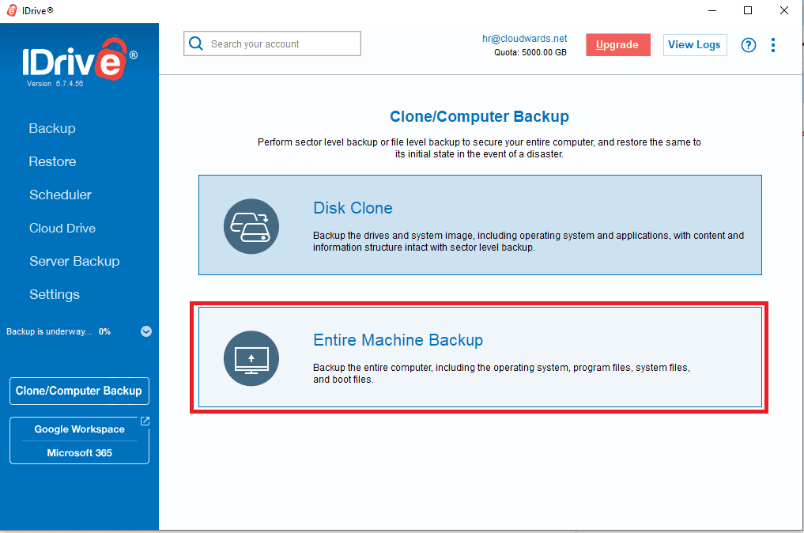The image size is (804, 533).
Task: Open View Logs
Action: point(694,44)
